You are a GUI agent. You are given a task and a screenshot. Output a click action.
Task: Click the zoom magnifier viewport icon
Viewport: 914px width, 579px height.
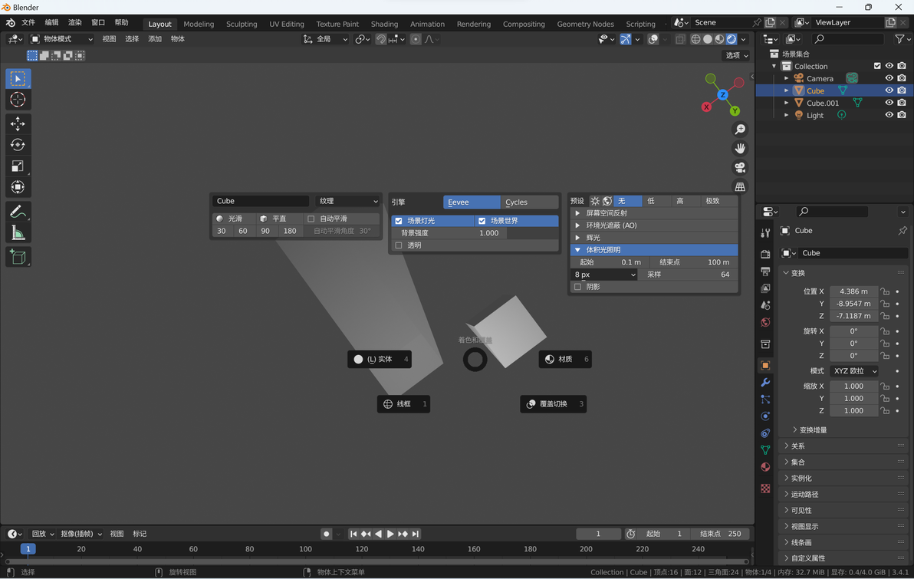pyautogui.click(x=740, y=130)
